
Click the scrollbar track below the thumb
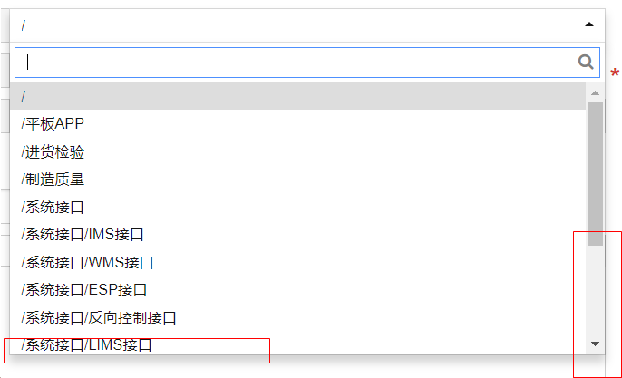tap(595, 290)
